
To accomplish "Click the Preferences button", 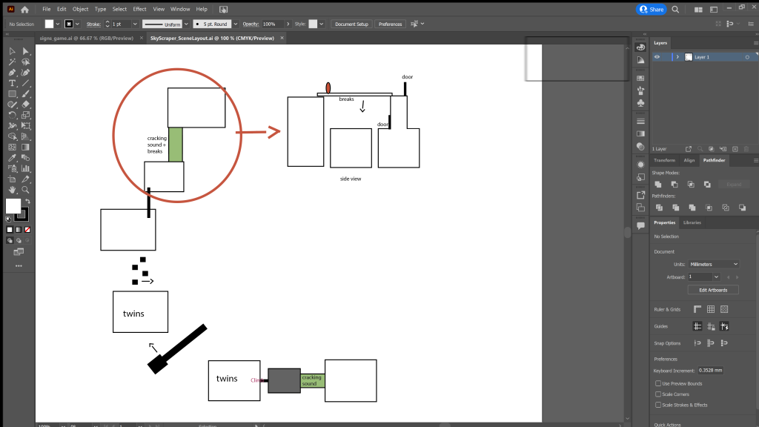I will 390,24.
